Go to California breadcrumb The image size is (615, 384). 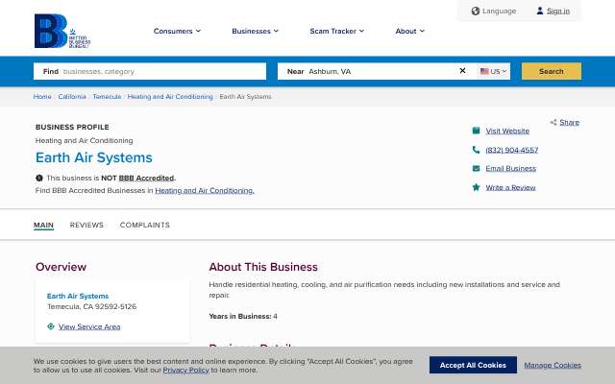pyautogui.click(x=72, y=96)
